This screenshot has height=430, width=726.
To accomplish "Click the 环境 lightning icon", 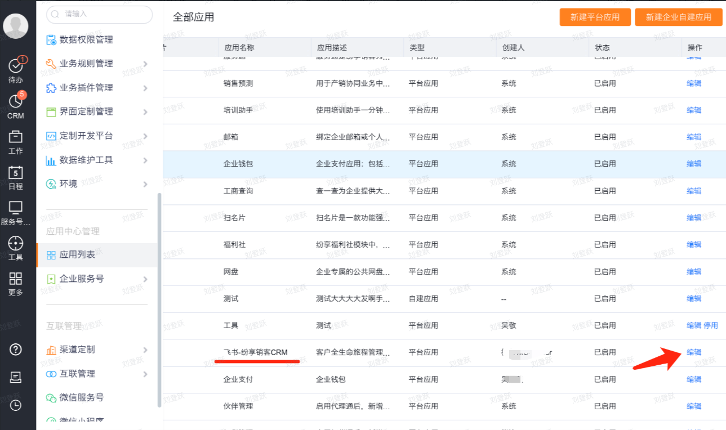I will pos(51,183).
